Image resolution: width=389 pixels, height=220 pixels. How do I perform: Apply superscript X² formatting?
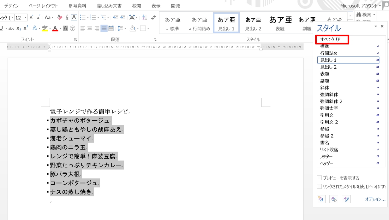[x=26, y=28]
